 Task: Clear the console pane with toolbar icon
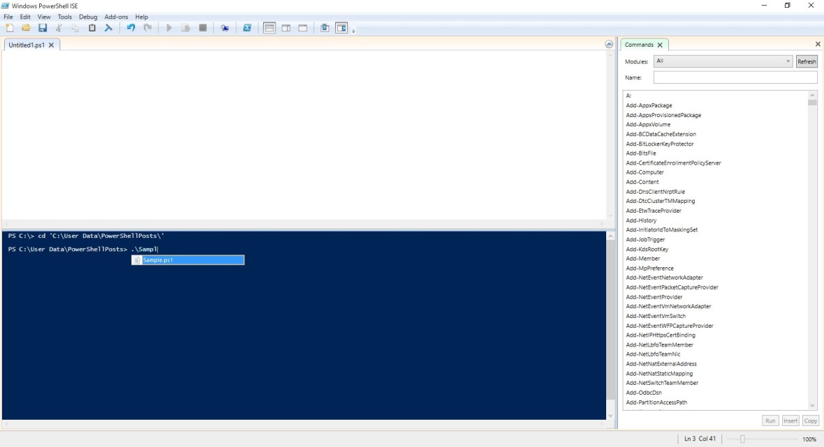109,28
